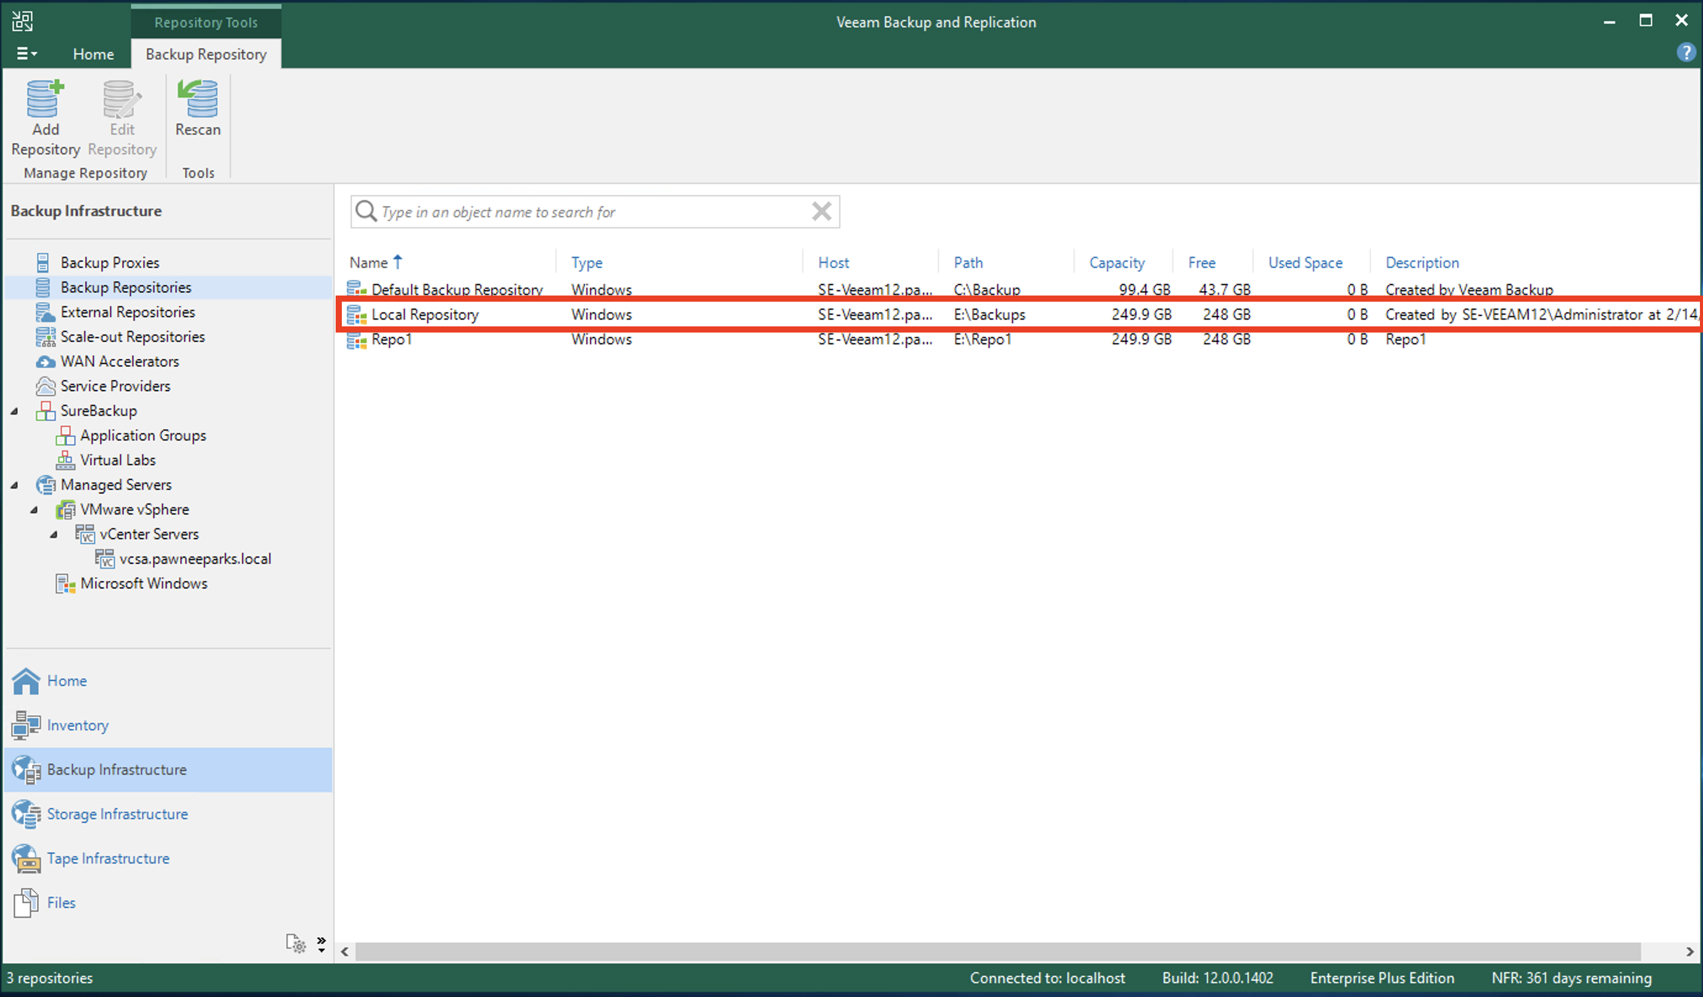Screen dimensions: 1703x997
Task: Sort by the Used Space column header
Action: [1305, 262]
